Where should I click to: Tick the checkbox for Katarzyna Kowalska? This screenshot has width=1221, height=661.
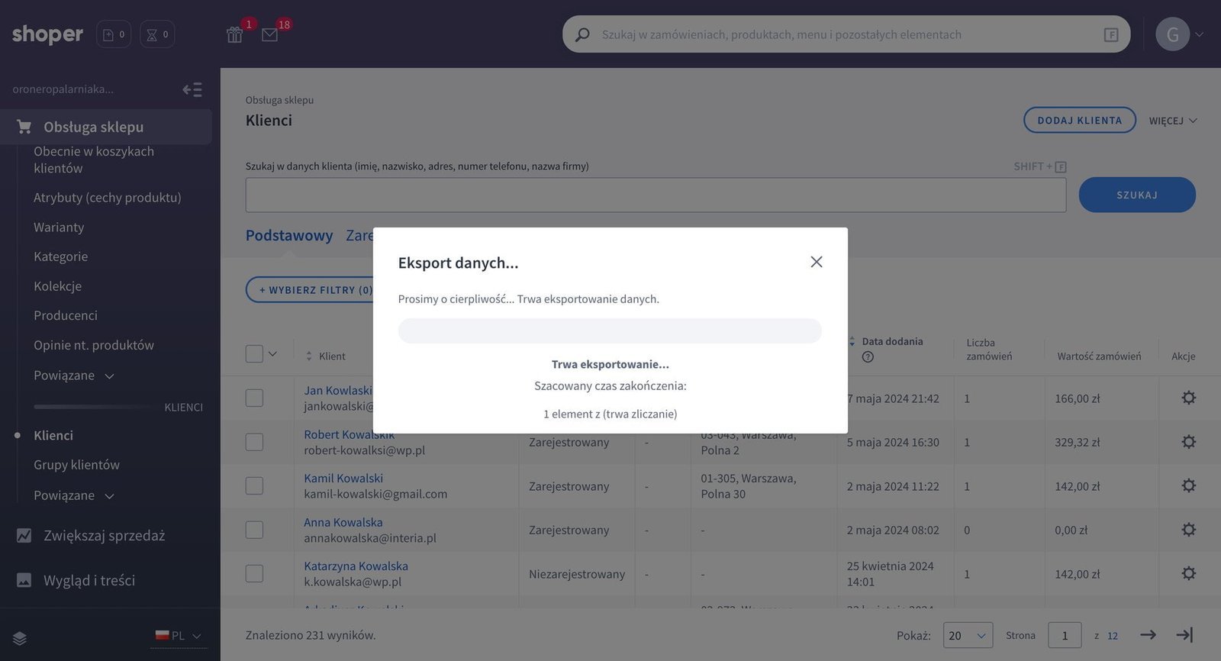point(254,574)
